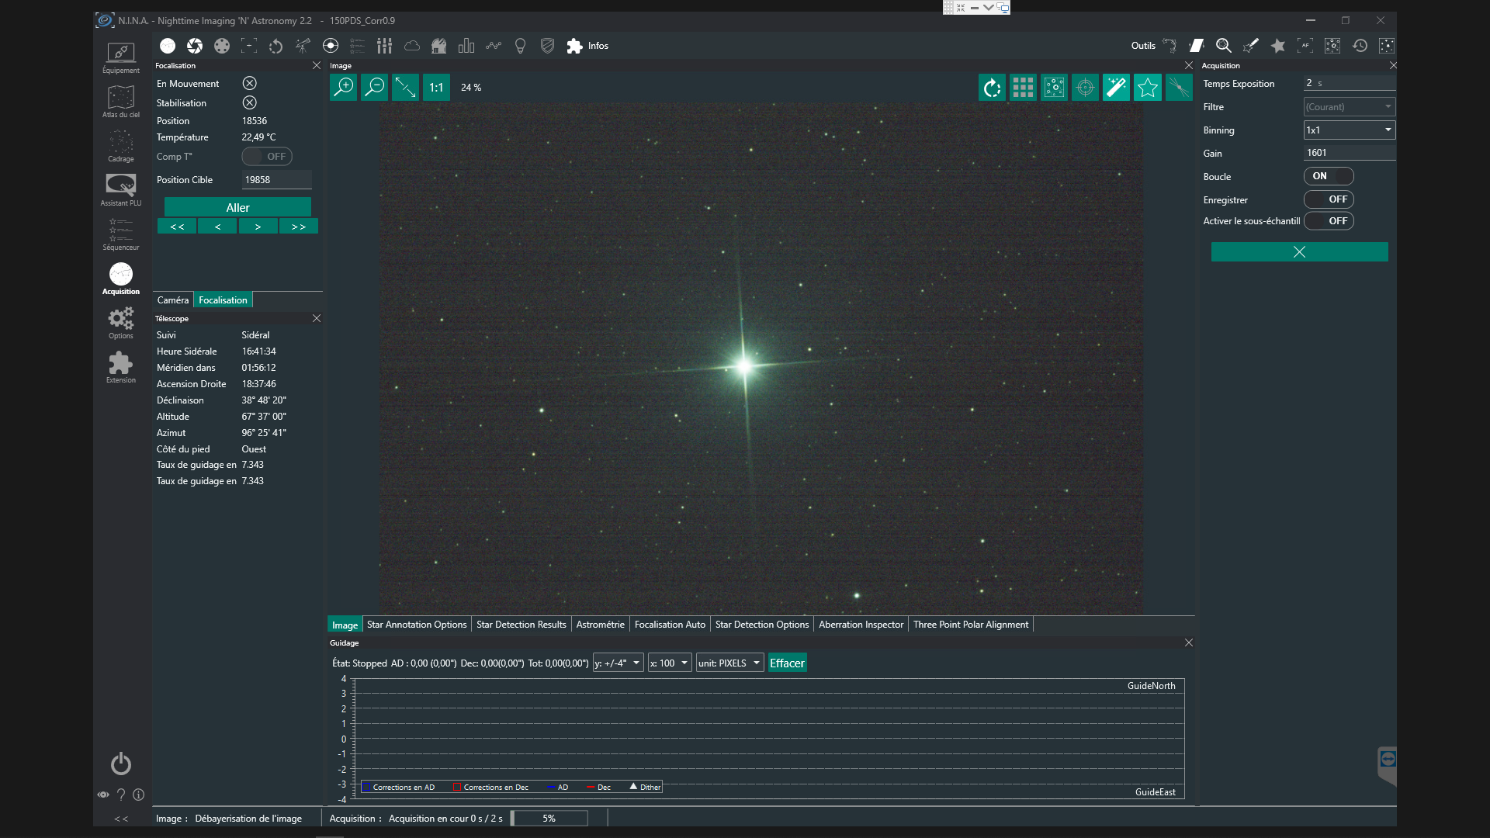This screenshot has width=1490, height=838.
Task: Click the focuser >> large step outward button
Action: coord(299,227)
